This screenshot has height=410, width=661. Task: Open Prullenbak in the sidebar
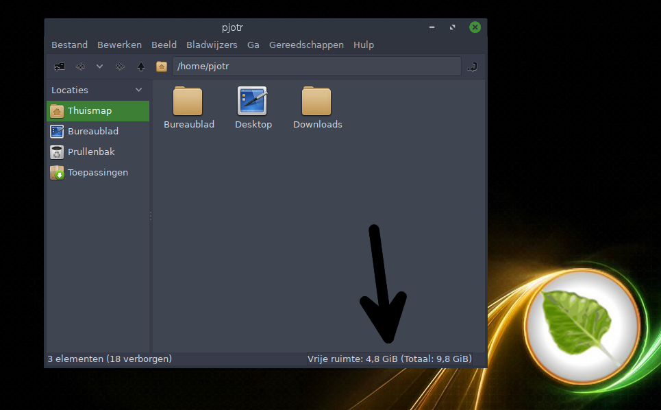[x=98, y=152]
